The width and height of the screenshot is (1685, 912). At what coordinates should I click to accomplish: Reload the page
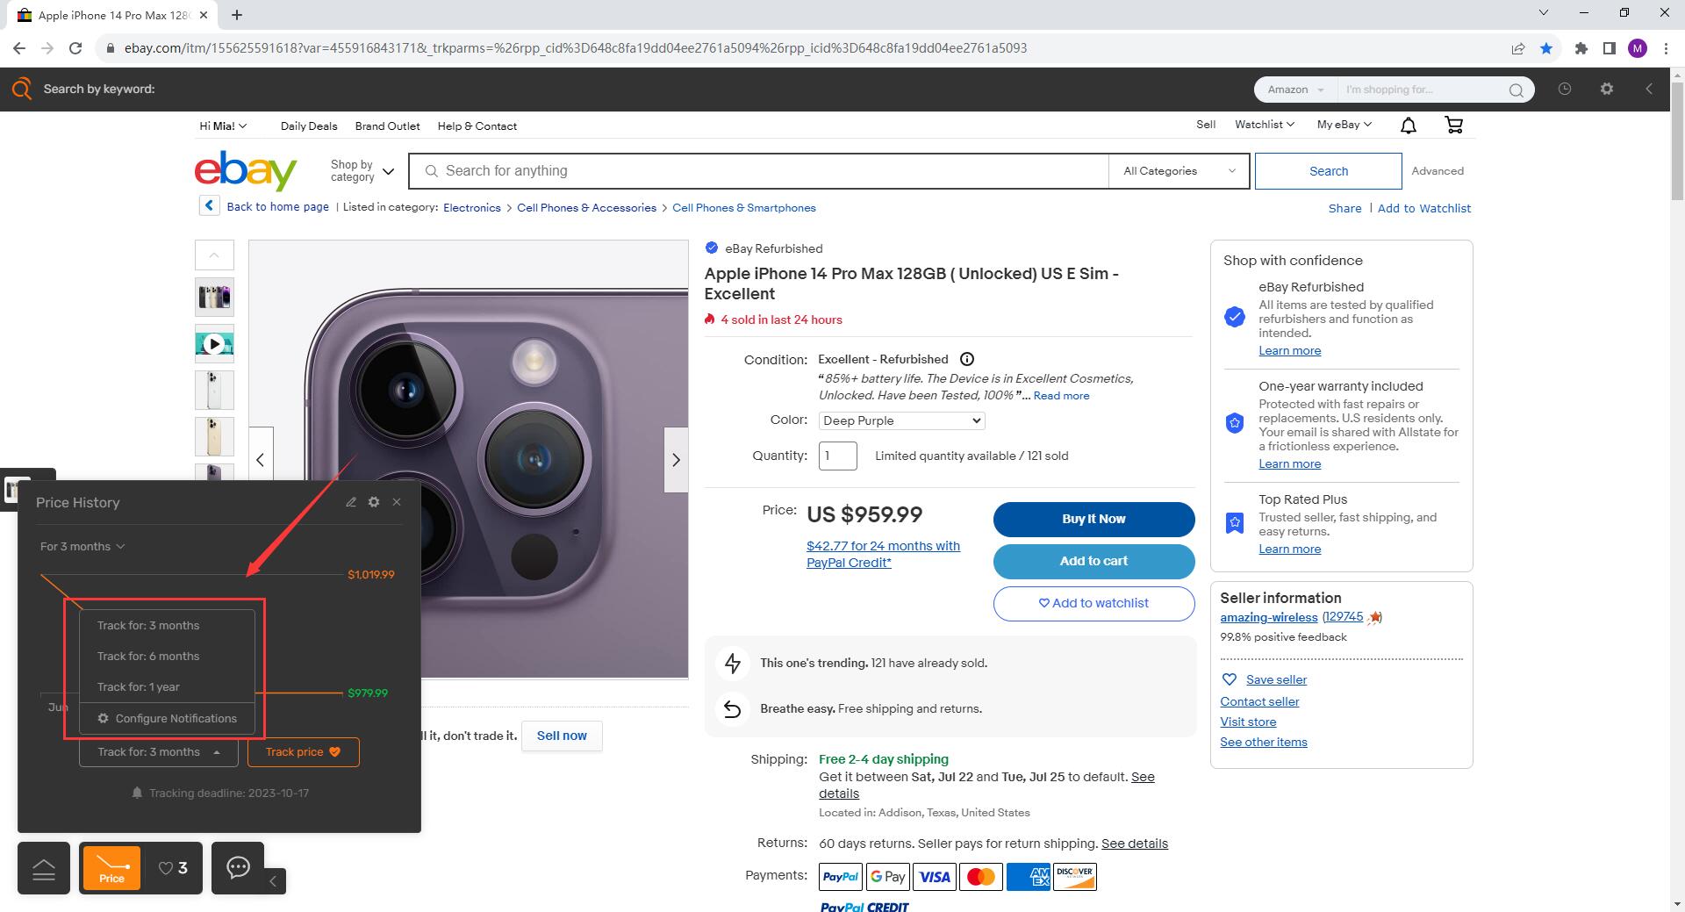click(75, 48)
